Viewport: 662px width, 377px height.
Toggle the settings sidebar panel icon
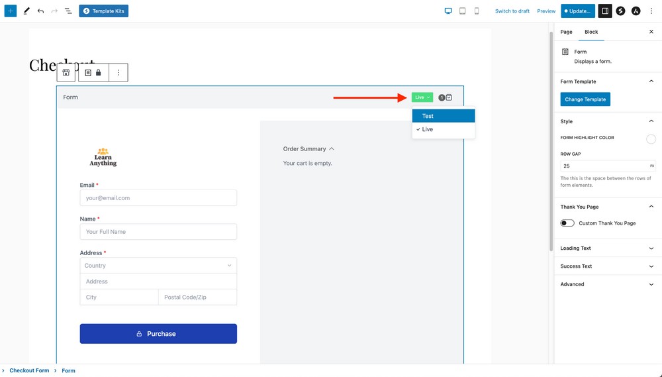click(x=605, y=11)
